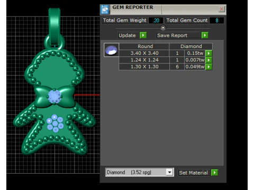Image resolution: width=254 pixels, height=190 pixels.
Task: Click the green arrow next to Update
Action: tap(143, 35)
